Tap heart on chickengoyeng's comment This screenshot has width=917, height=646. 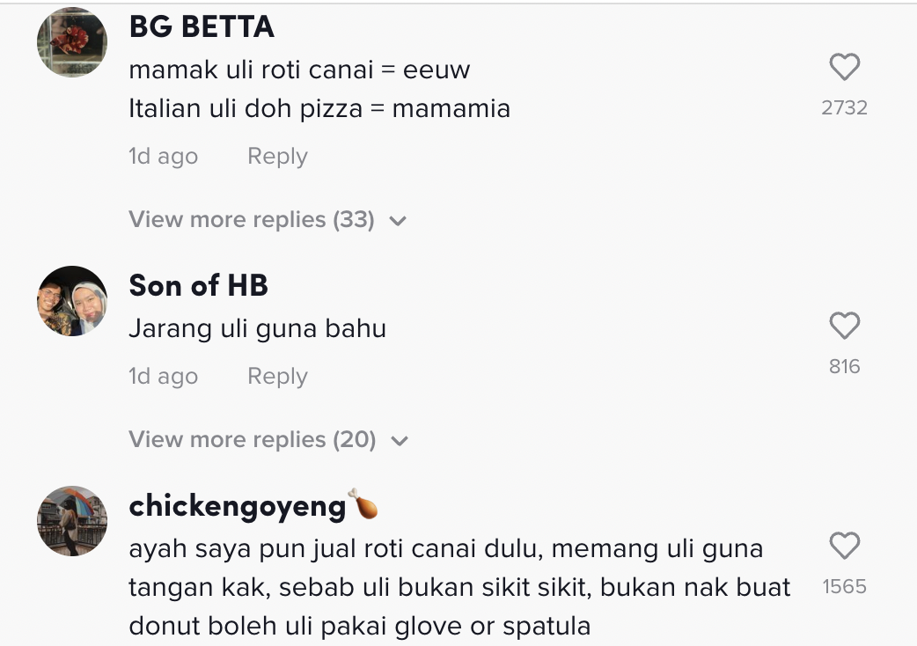click(x=844, y=547)
